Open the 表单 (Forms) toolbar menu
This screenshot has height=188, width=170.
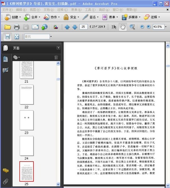pos(110,17)
